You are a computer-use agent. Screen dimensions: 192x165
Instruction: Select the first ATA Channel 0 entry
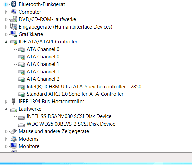[43, 49]
